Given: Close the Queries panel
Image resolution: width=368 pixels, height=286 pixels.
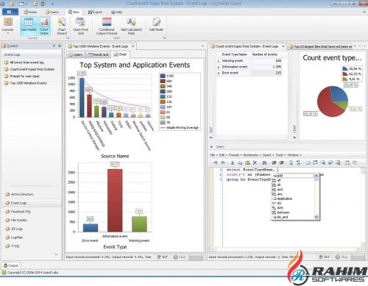Looking at the screenshot, I should (60, 46).
